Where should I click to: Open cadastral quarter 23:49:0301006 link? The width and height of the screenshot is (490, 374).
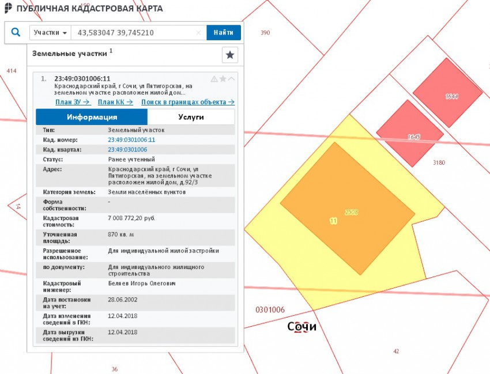[127, 150]
